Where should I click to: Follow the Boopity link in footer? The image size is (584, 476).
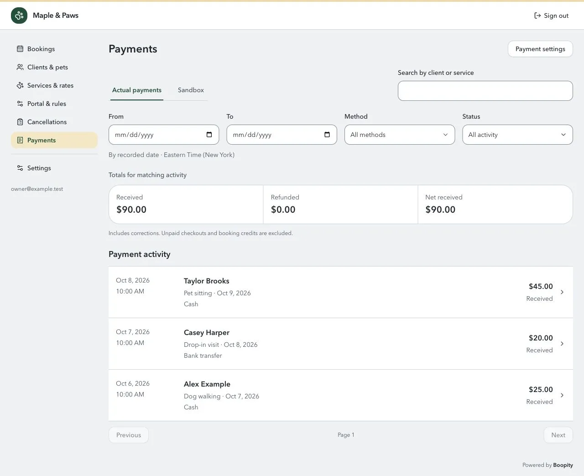(x=563, y=465)
